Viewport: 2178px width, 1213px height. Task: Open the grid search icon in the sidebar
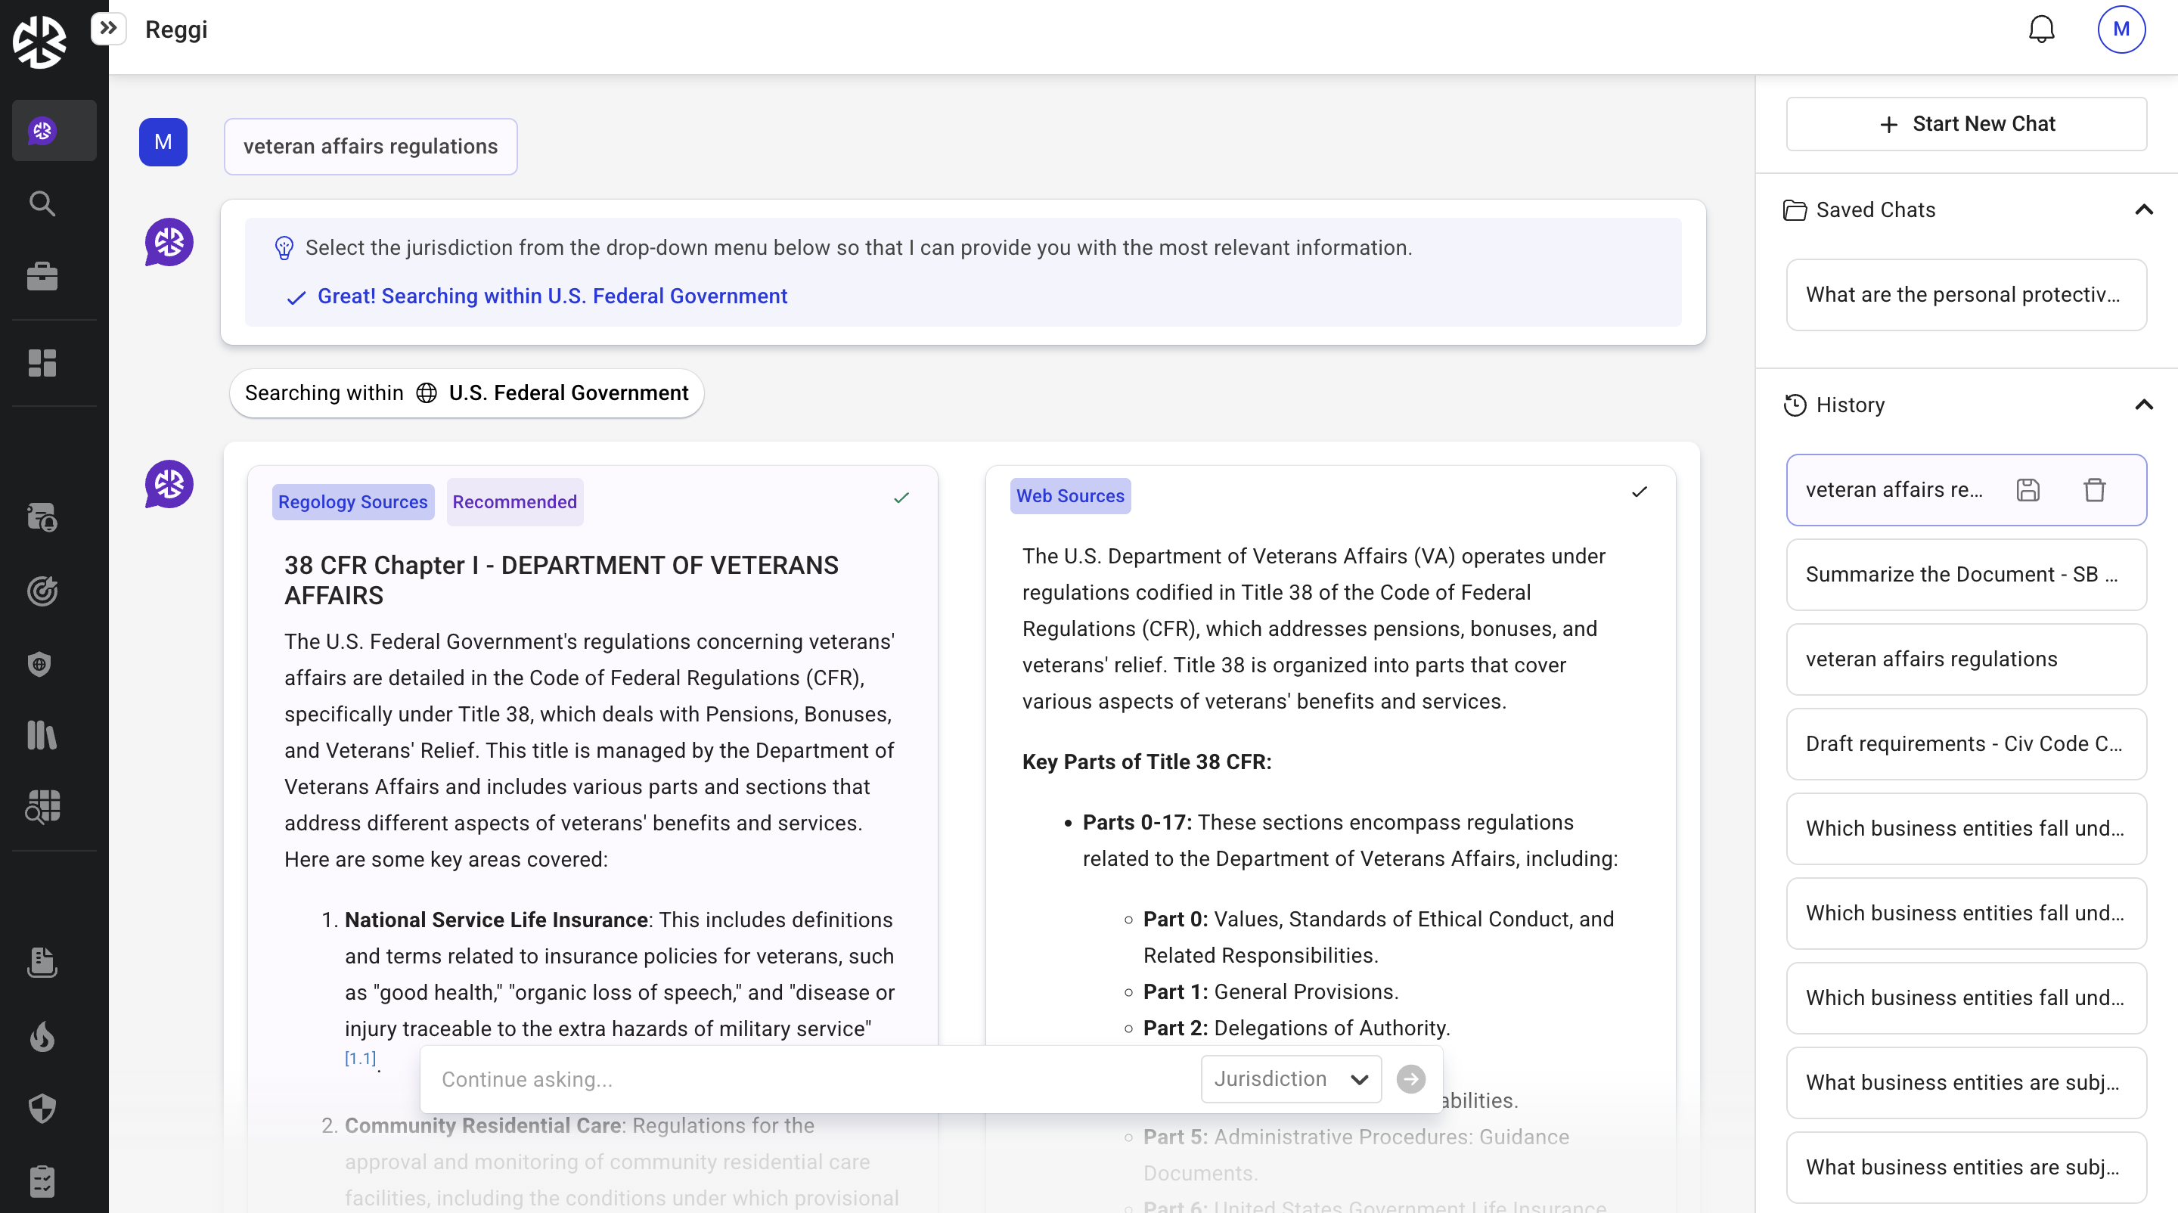[42, 806]
